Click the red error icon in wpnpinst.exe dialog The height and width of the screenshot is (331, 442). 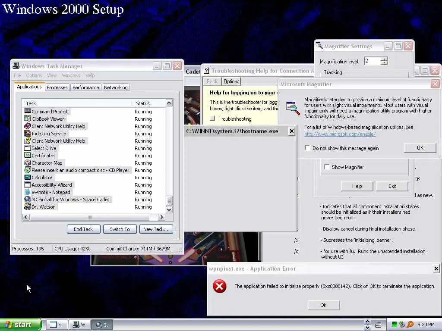pos(219,286)
